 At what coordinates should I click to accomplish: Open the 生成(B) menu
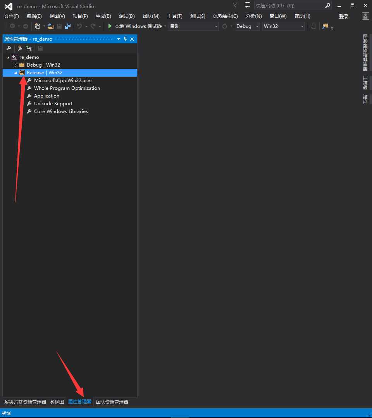(x=103, y=16)
